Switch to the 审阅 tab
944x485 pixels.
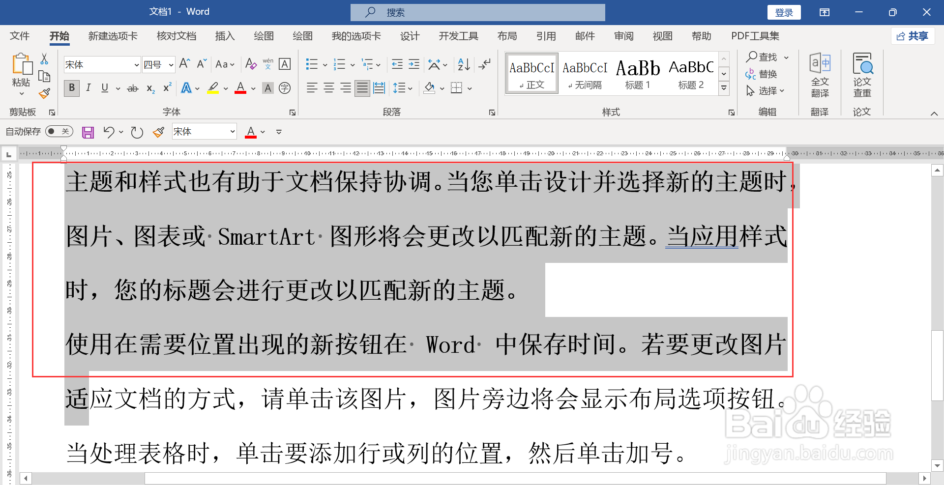tap(624, 36)
